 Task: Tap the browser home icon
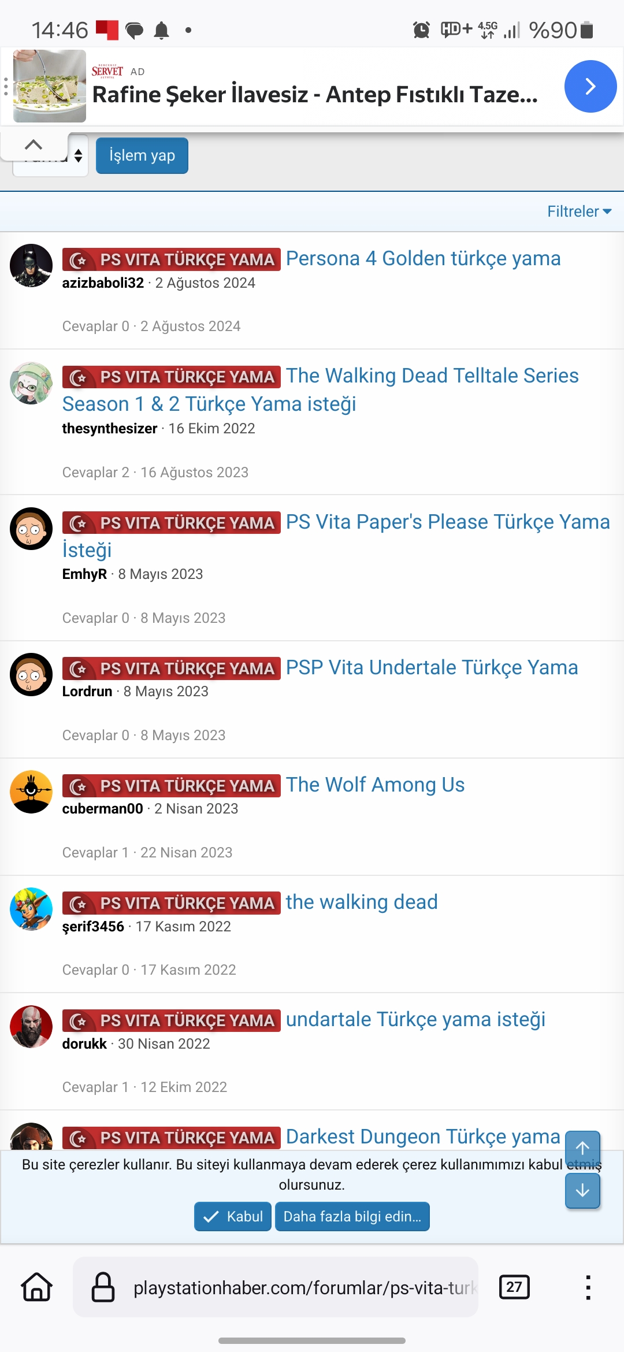(x=37, y=1287)
